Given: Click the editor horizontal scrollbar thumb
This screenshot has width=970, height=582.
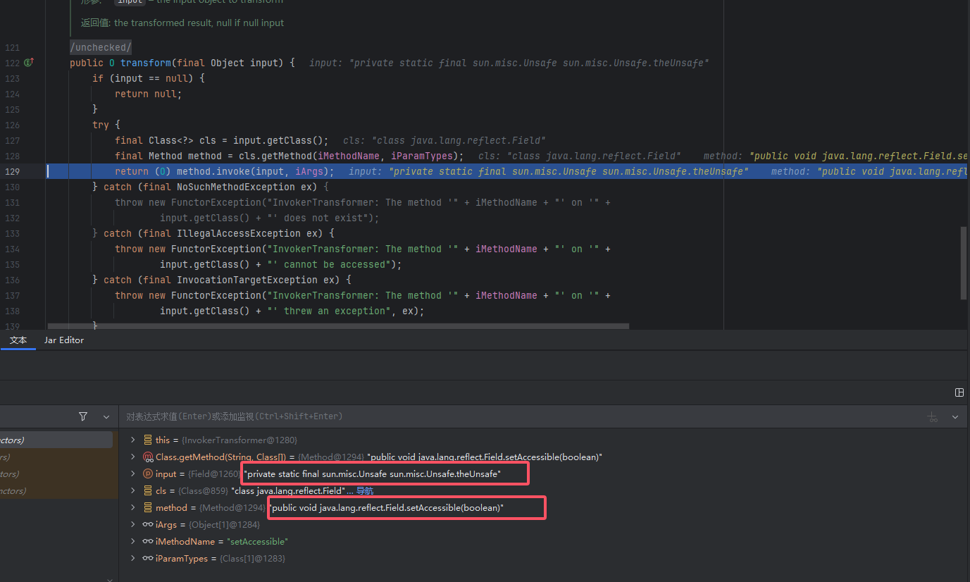Looking at the screenshot, I should click(x=338, y=326).
